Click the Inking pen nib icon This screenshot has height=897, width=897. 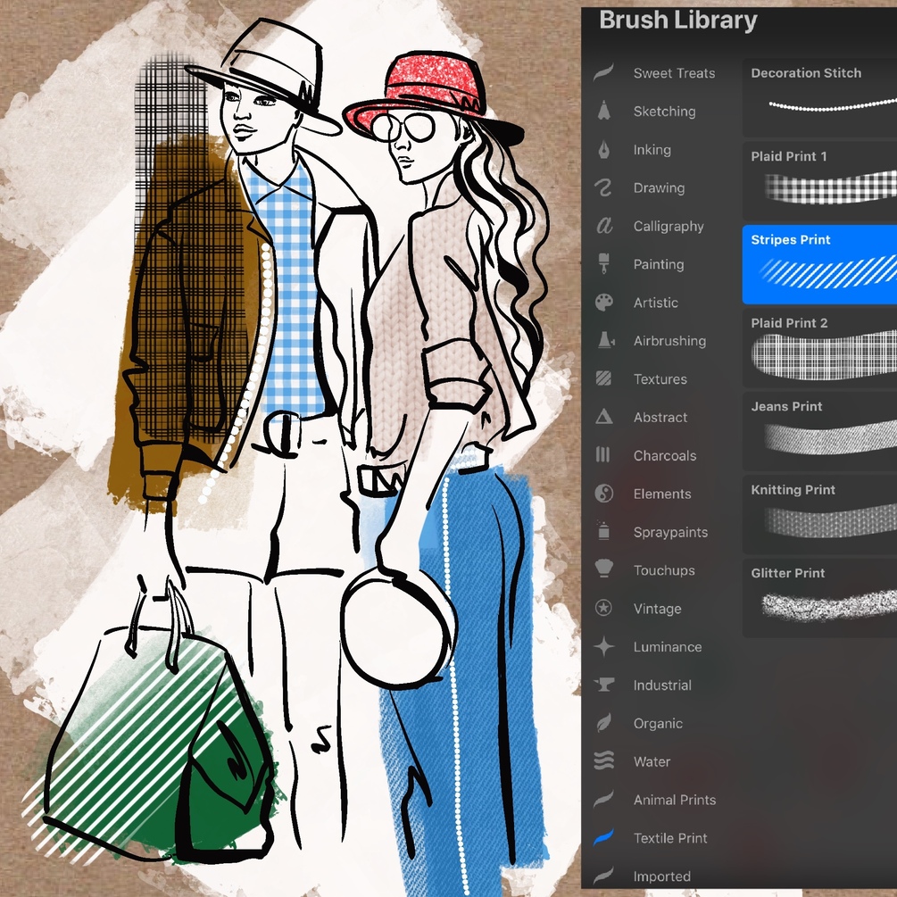(603, 149)
